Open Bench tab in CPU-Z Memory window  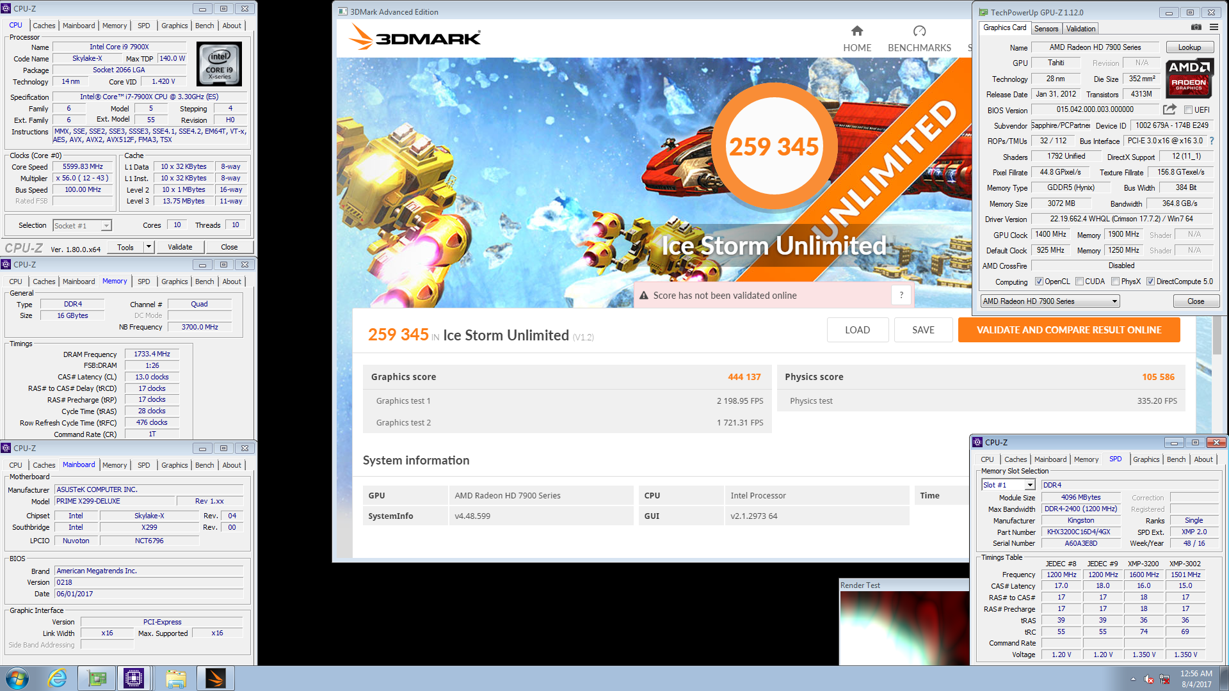[x=204, y=282]
